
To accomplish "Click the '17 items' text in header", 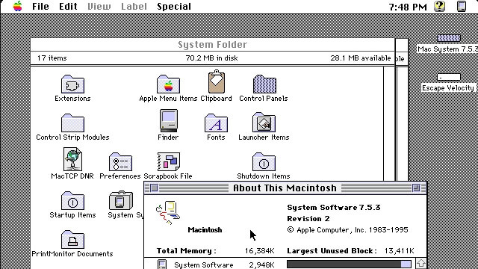I will point(52,58).
